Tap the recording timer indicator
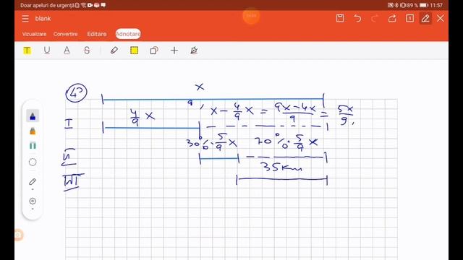The height and width of the screenshot is (260, 463). [251, 15]
